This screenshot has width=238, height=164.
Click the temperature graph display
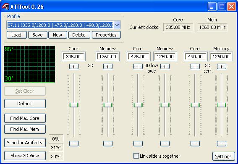pos(29,64)
